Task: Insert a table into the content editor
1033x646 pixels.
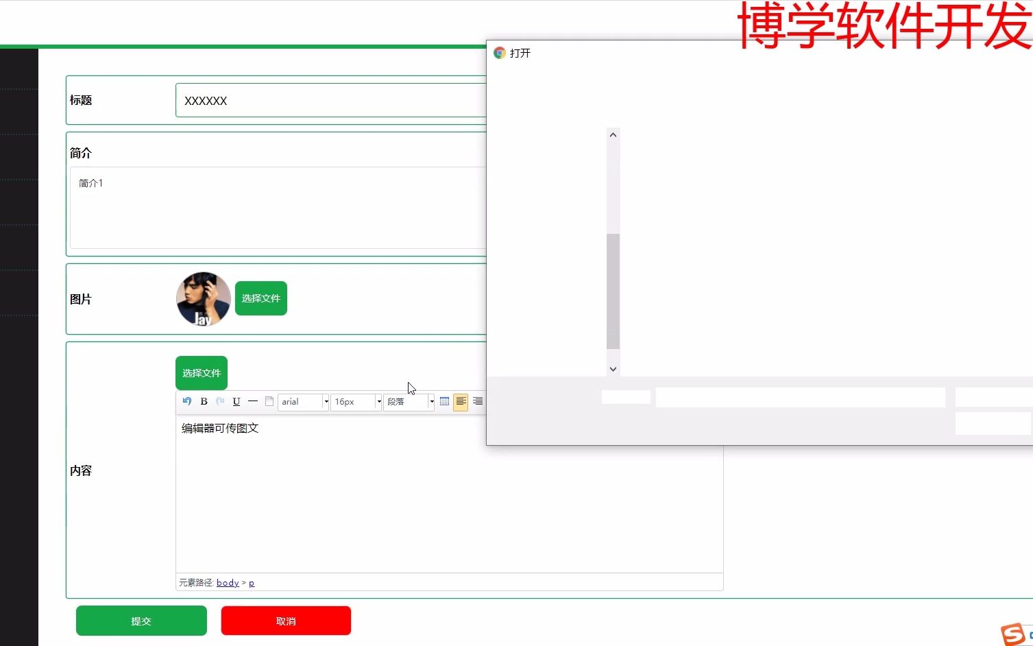Action: coord(444,401)
